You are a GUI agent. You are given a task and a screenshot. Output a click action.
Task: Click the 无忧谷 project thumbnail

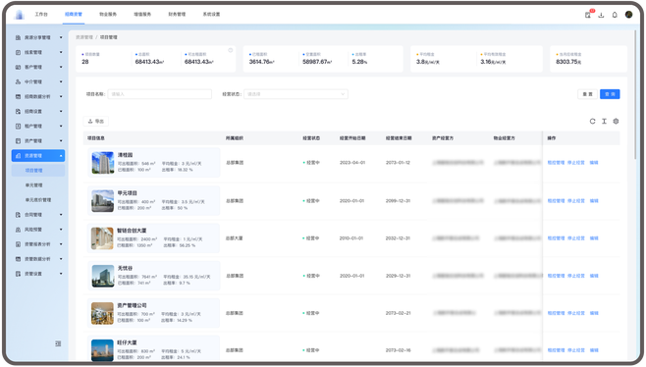(102, 276)
